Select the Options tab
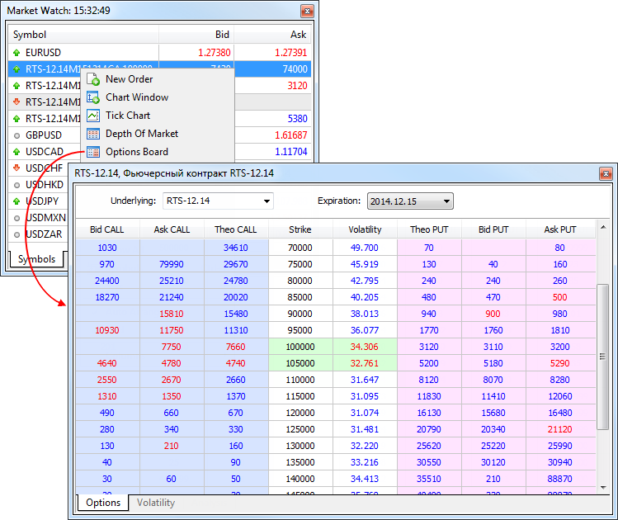This screenshot has height=520, width=618. [x=103, y=502]
